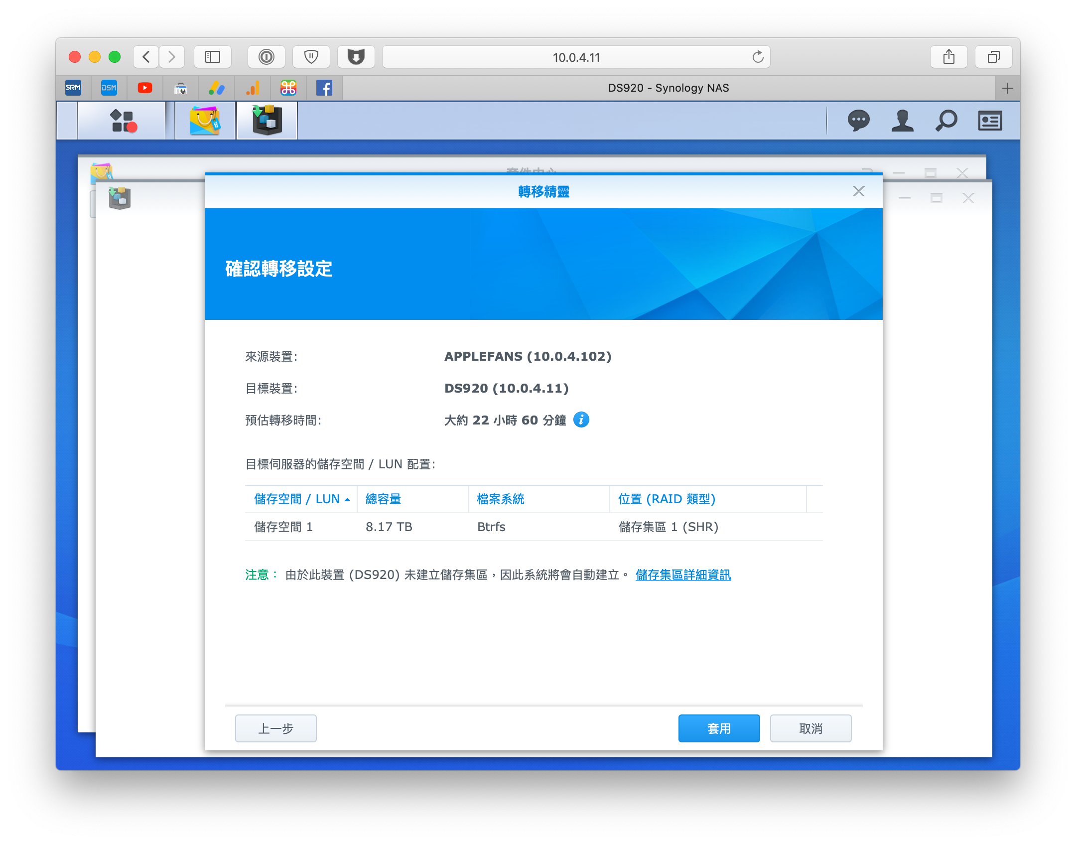Open DSM notifications speech bubble icon

tap(858, 121)
